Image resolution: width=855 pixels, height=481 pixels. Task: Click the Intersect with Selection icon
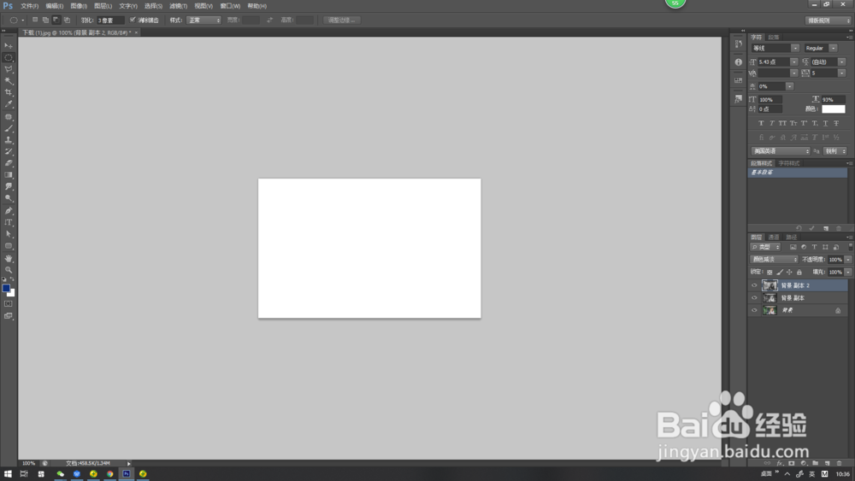67,21
